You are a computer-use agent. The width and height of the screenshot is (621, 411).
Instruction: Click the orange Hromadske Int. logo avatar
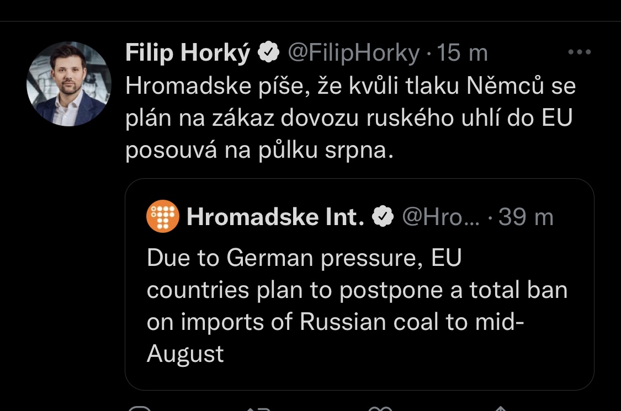coord(163,217)
